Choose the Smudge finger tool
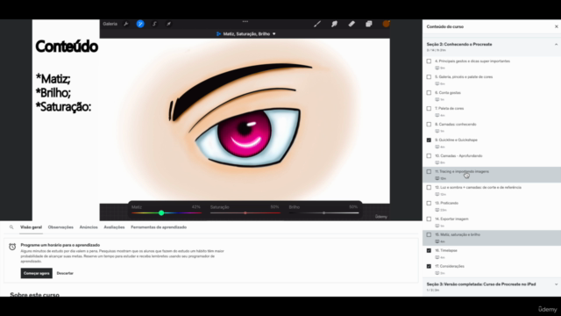 click(334, 24)
